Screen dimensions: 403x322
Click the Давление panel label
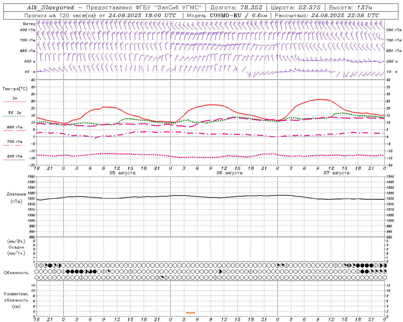16,194
